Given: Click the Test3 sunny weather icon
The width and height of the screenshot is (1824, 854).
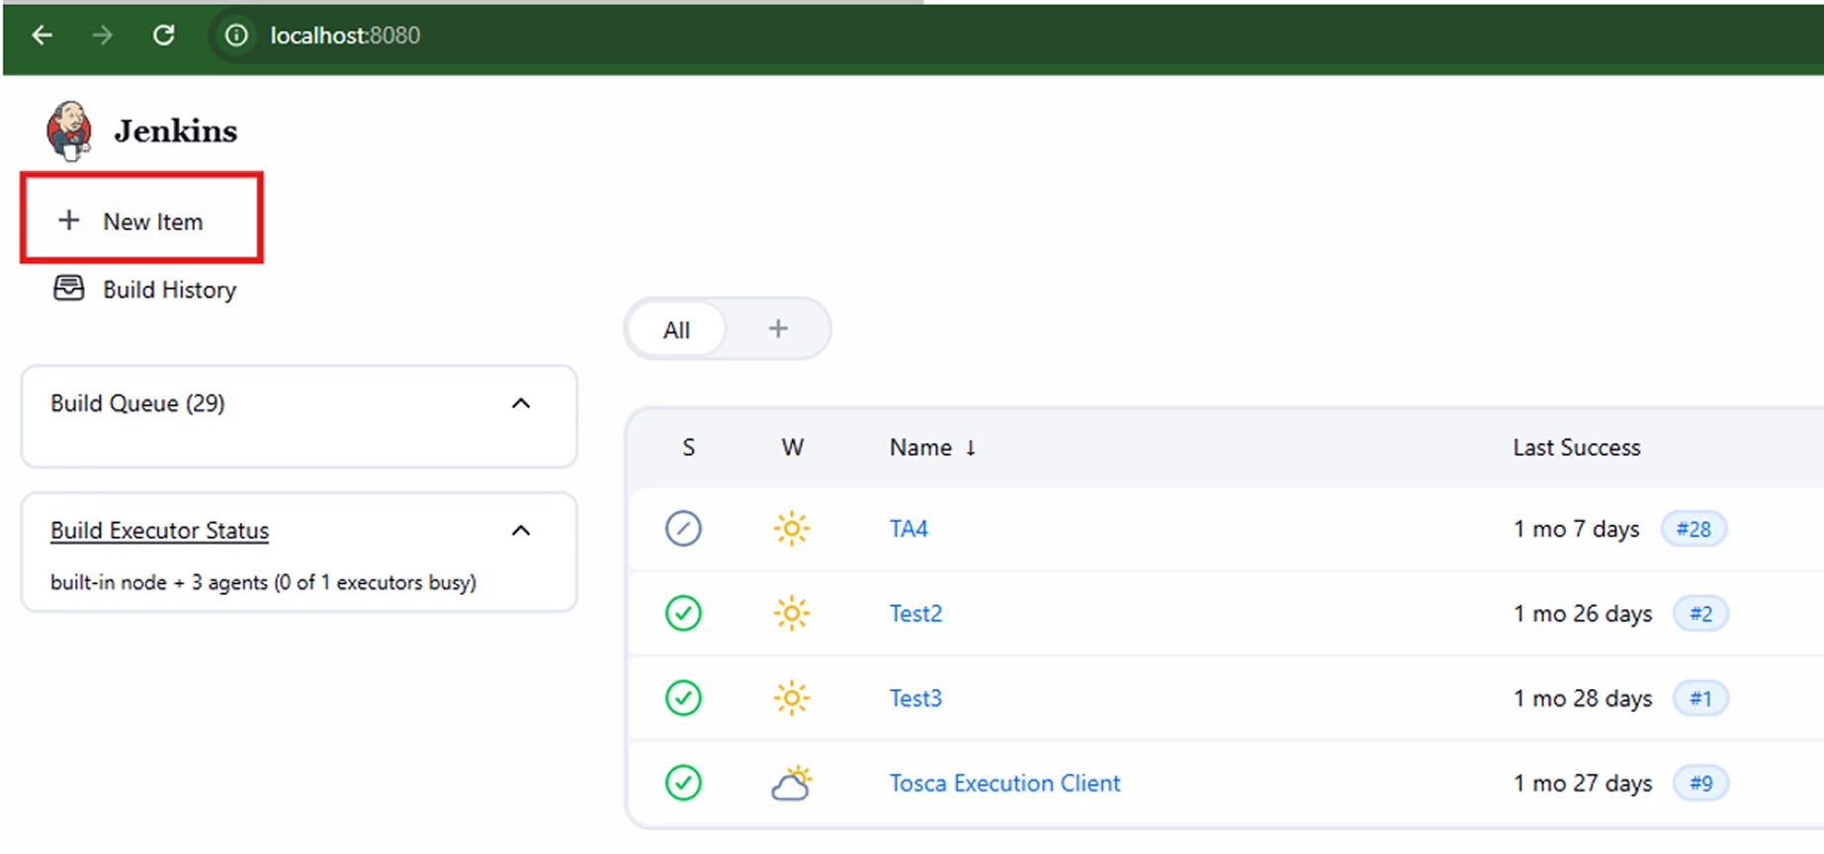Looking at the screenshot, I should (791, 699).
